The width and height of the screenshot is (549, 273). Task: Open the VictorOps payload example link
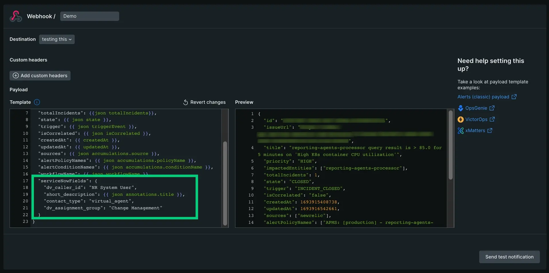pos(476,119)
